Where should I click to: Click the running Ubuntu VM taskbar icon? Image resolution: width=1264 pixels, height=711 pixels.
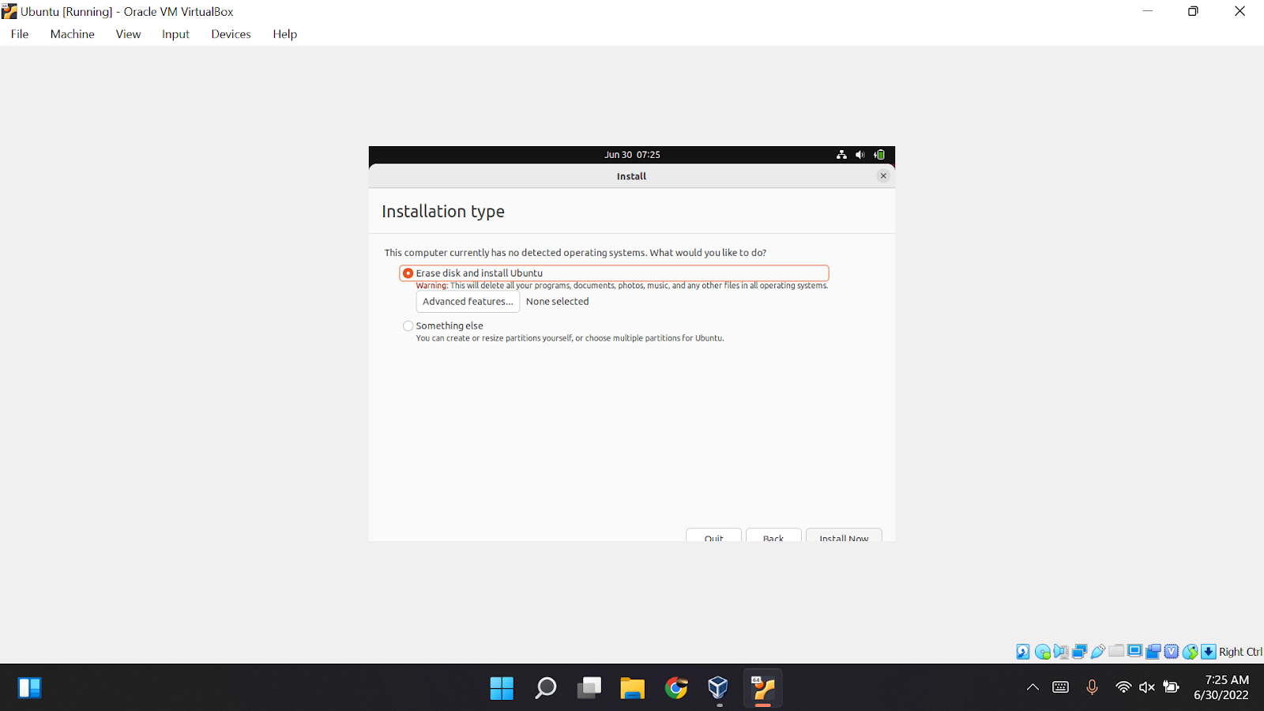(x=762, y=688)
